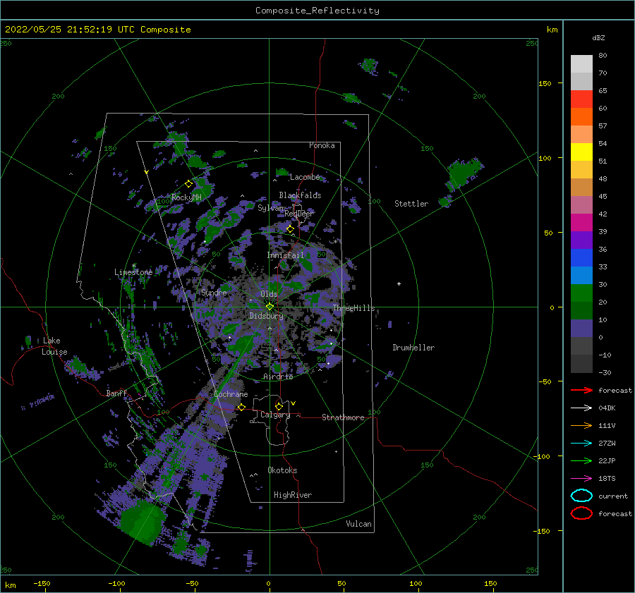This screenshot has width=635, height=593.
Task: Click the yellow diamond above Calgary label
Action: (x=279, y=406)
